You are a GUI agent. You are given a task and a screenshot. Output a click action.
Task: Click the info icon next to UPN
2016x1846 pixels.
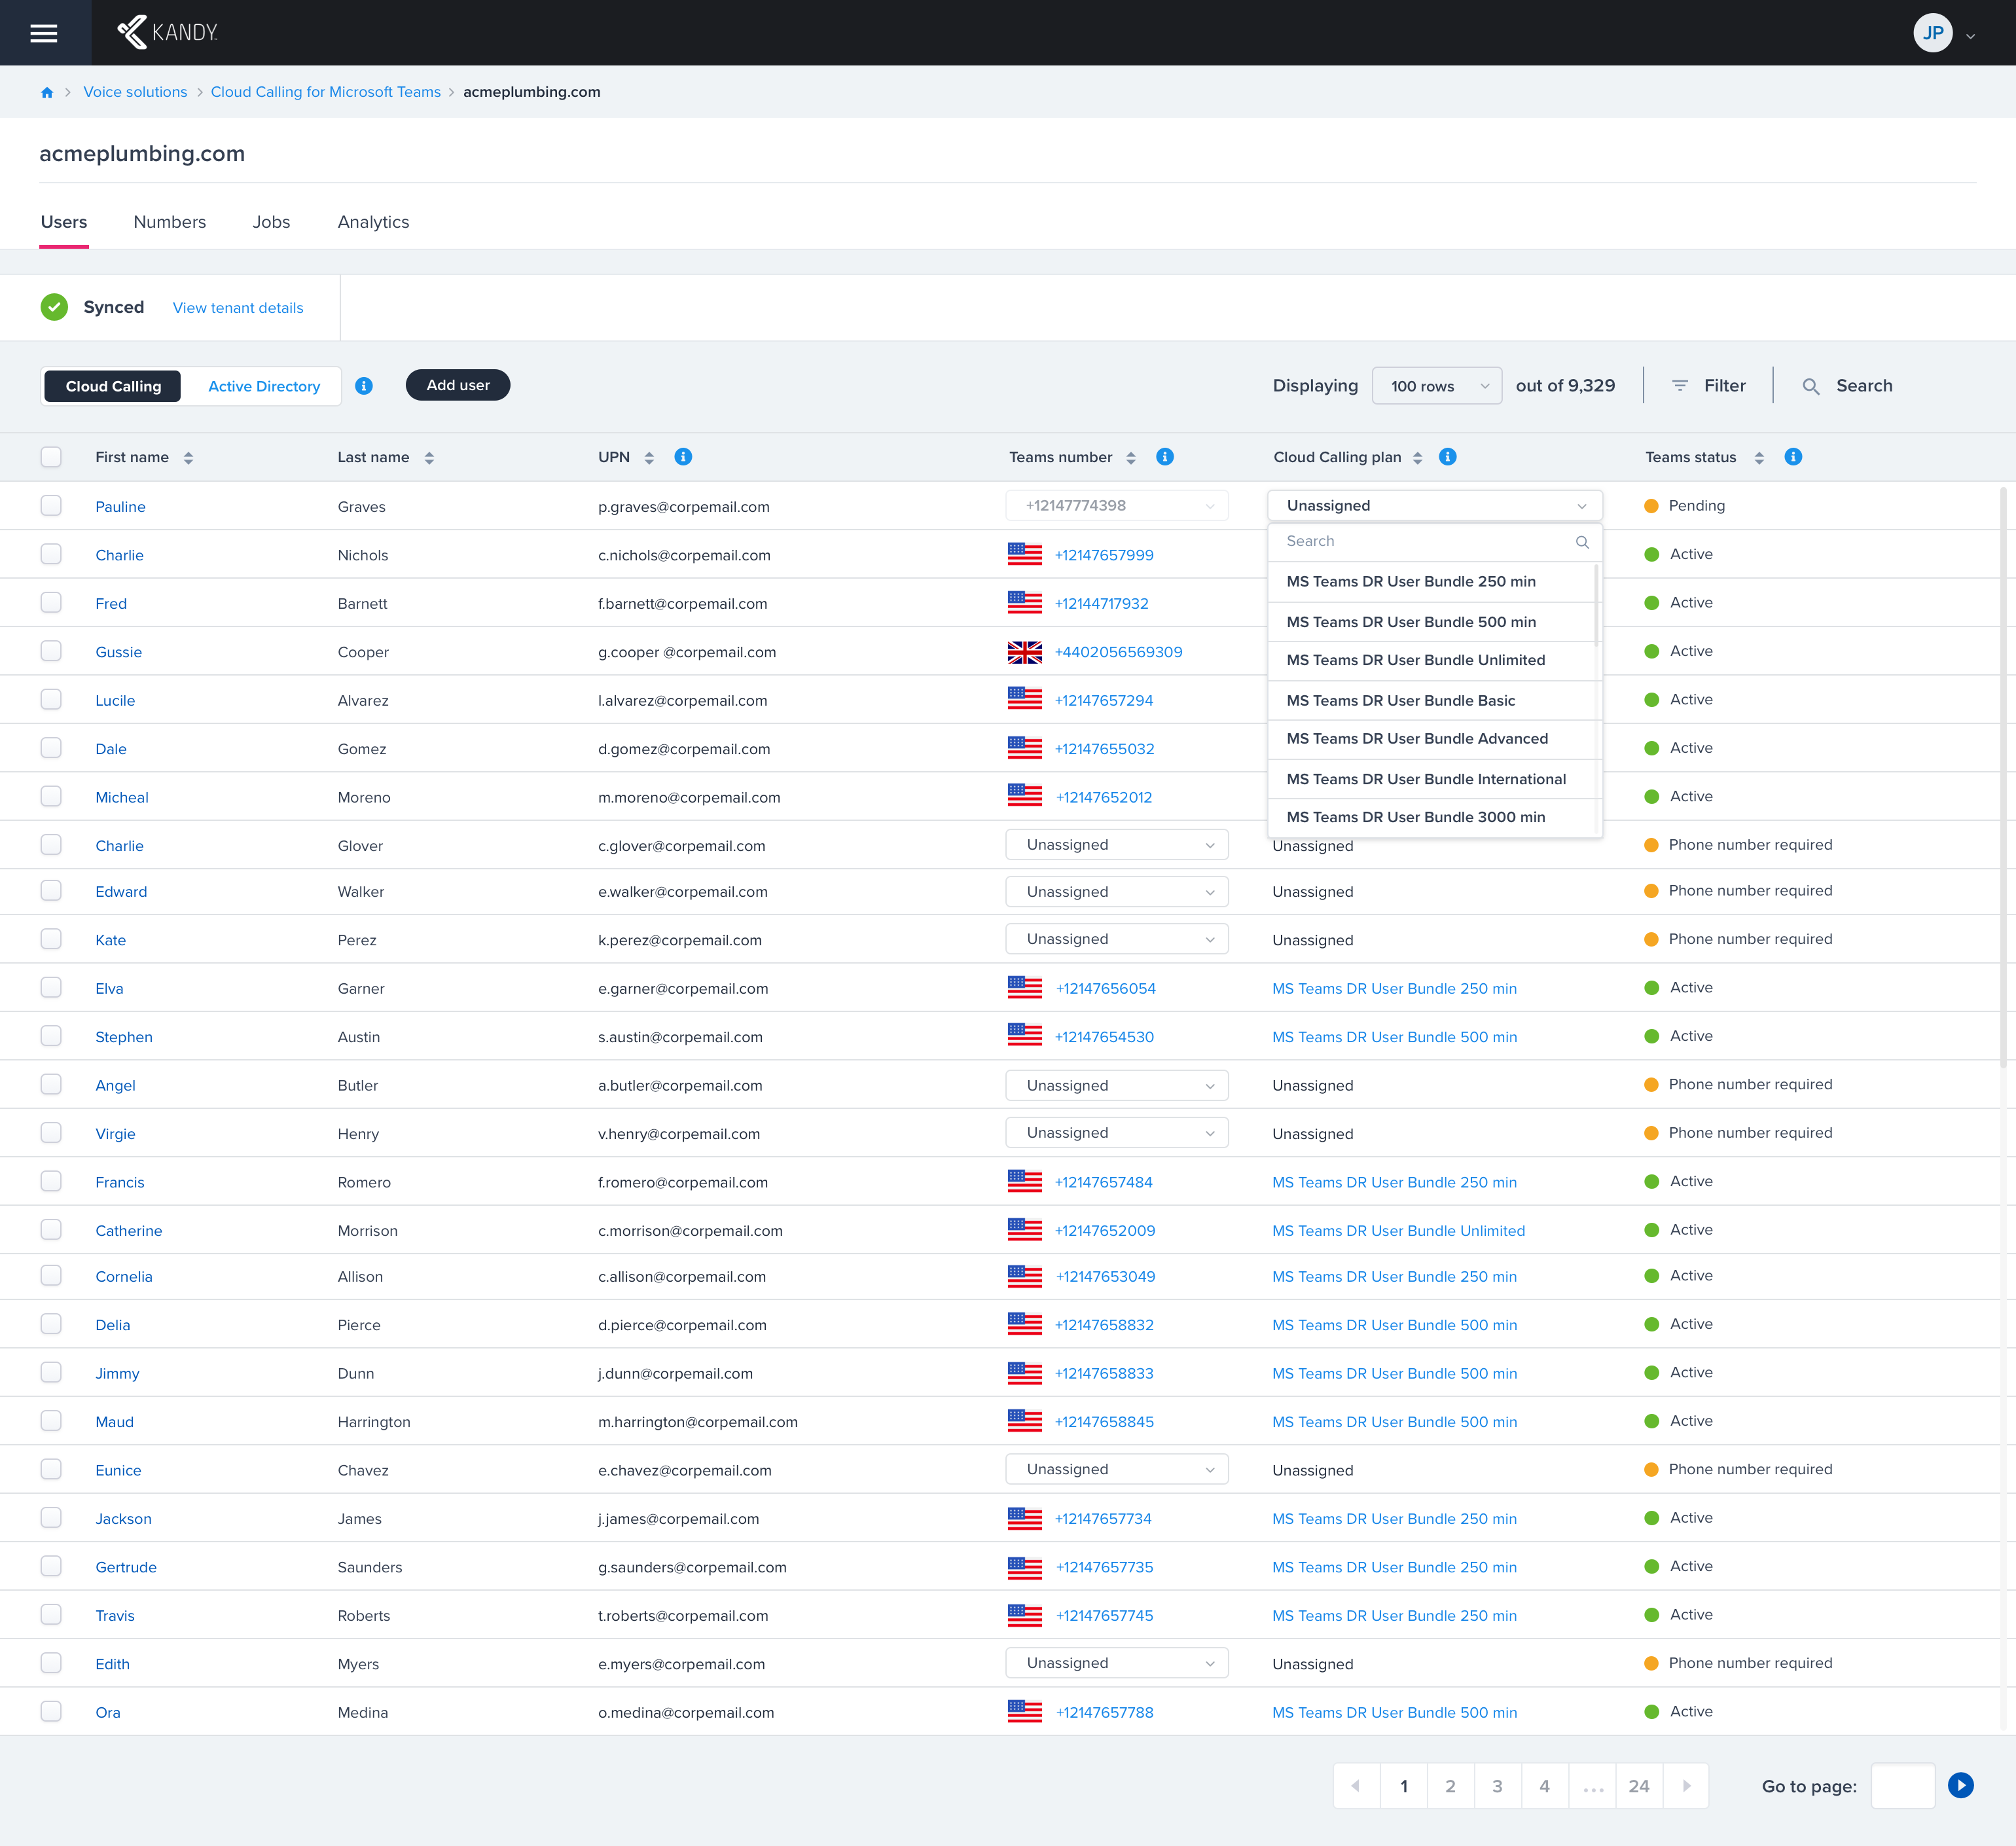pyautogui.click(x=683, y=457)
